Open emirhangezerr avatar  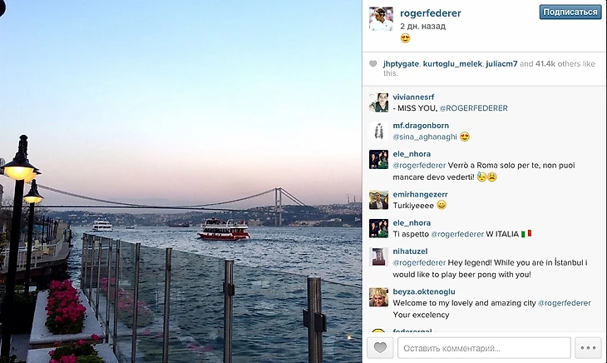pyautogui.click(x=378, y=200)
